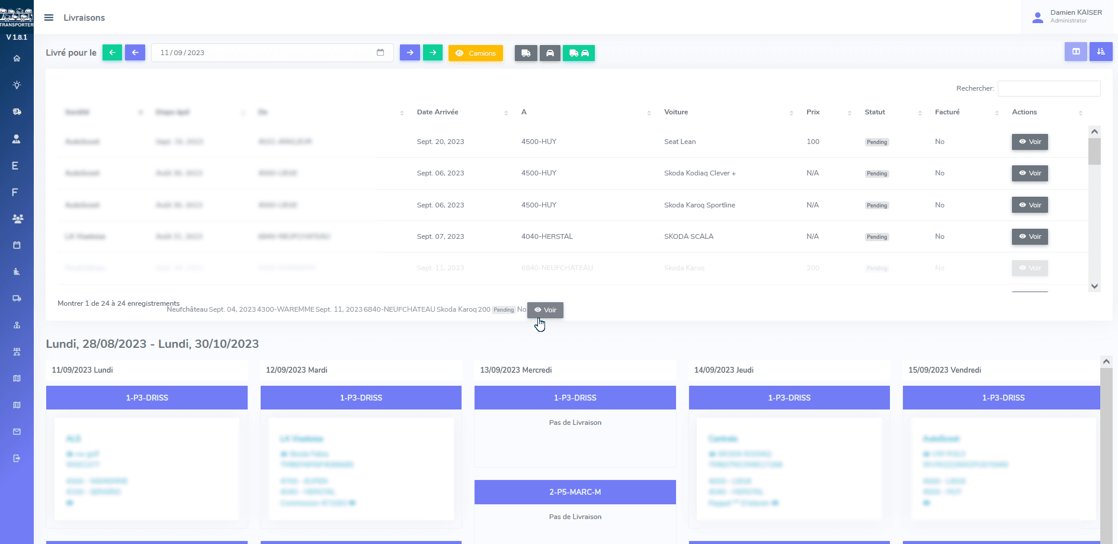Open the envelope messages sidebar icon
Image resolution: width=1118 pixels, height=544 pixels.
point(17,431)
